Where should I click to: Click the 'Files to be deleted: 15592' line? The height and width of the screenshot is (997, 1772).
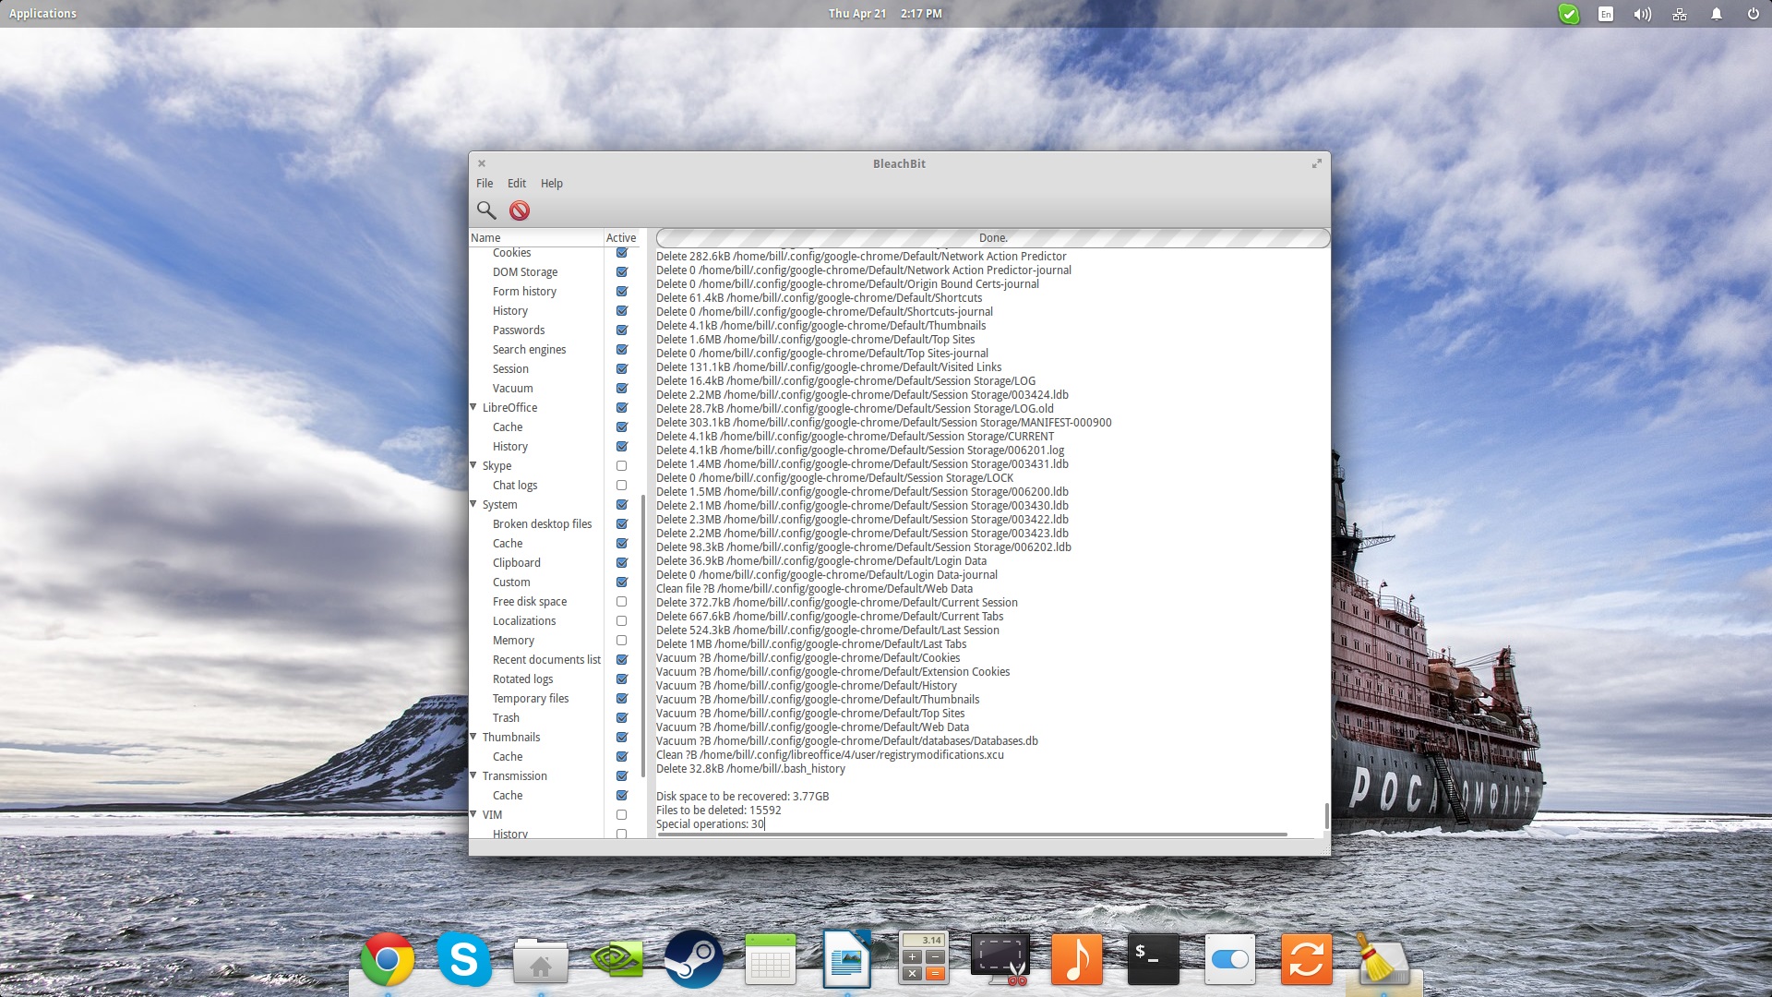coord(719,811)
